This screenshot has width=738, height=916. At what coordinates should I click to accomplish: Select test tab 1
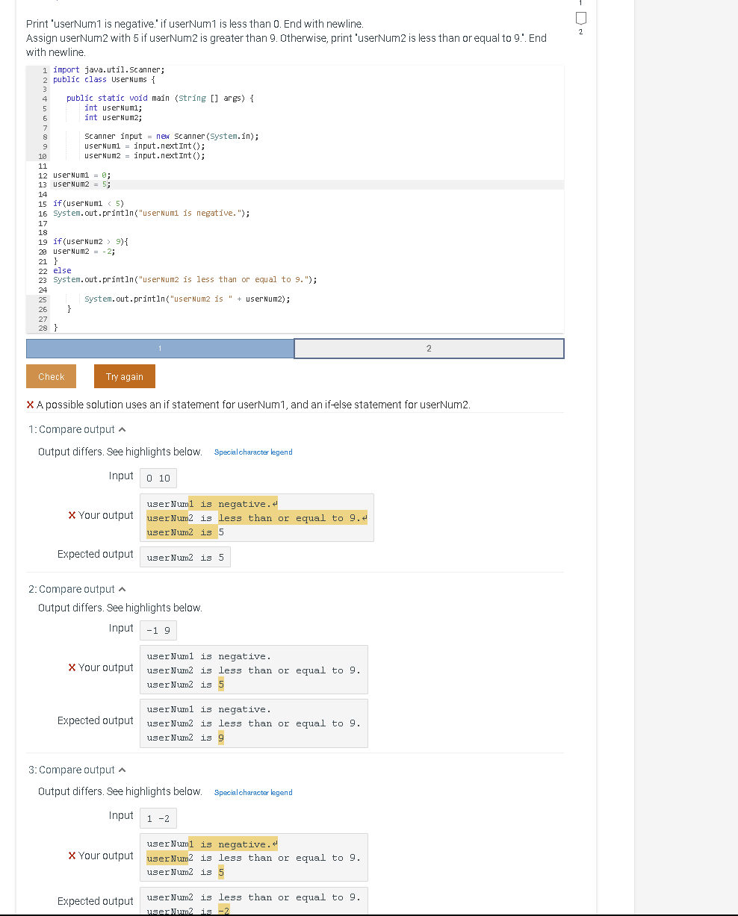(x=159, y=348)
